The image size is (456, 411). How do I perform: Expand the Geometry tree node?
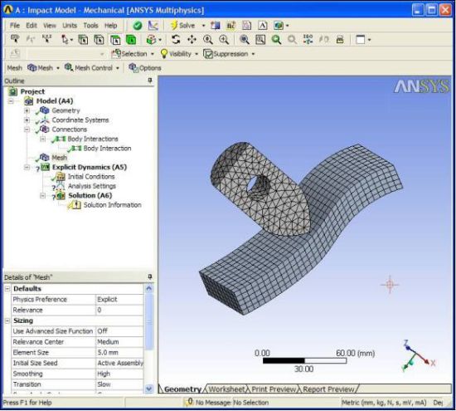point(27,110)
